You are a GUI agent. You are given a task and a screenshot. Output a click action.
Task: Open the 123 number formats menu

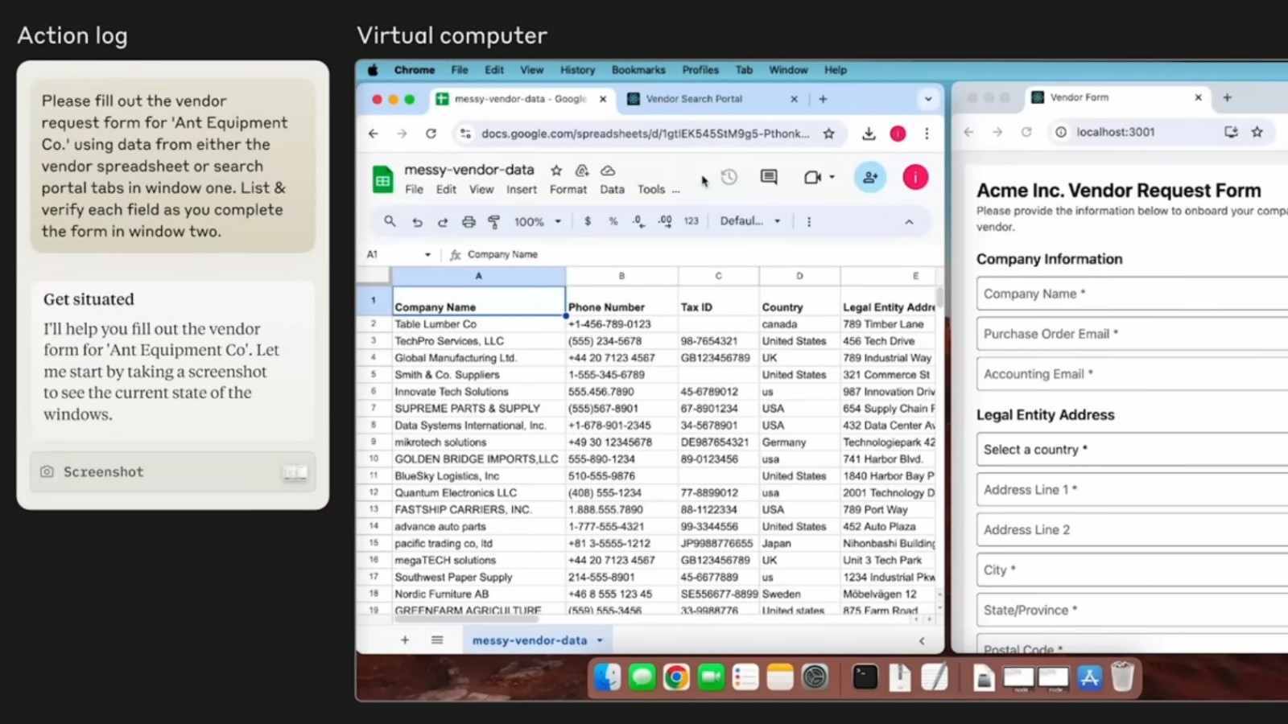click(691, 221)
